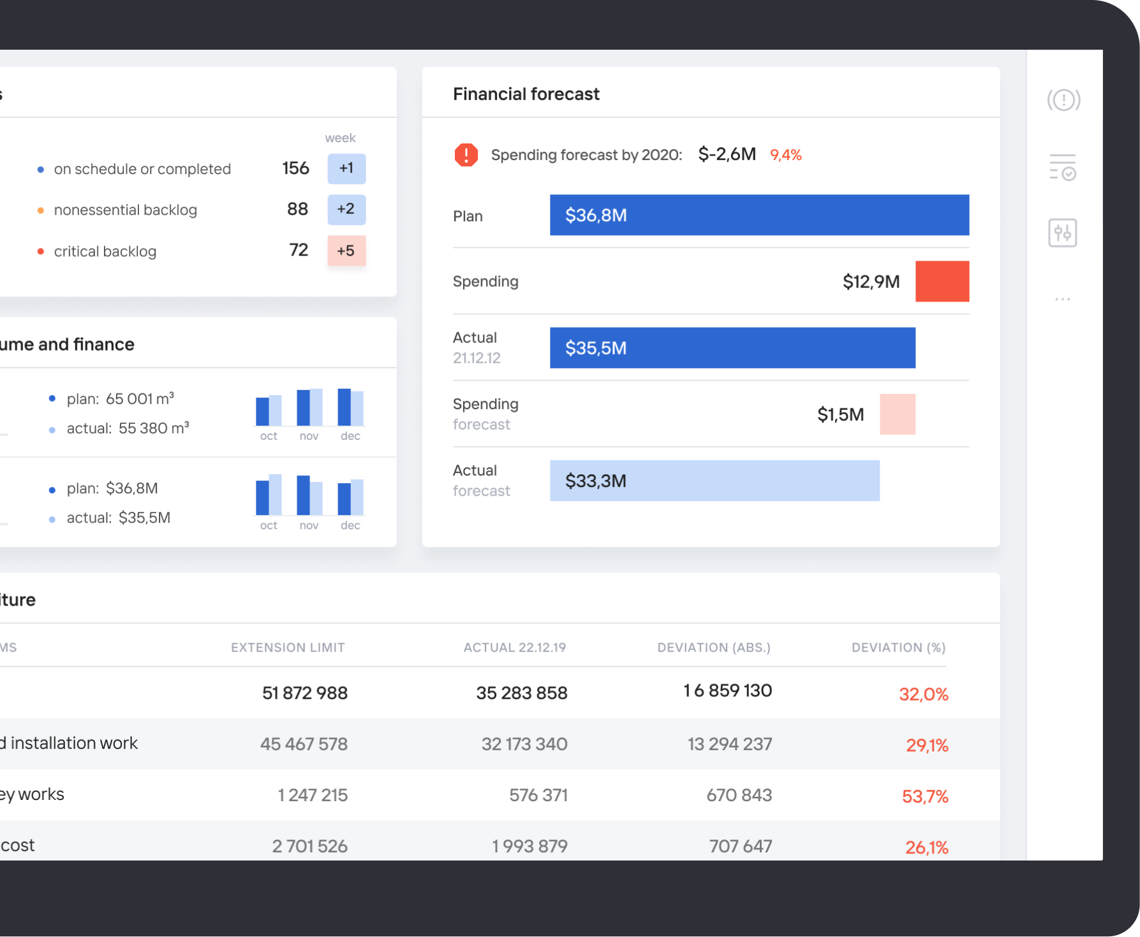Click the red warning icon beside Spending forecast
Screen dimensions: 1140x937
(x=466, y=155)
